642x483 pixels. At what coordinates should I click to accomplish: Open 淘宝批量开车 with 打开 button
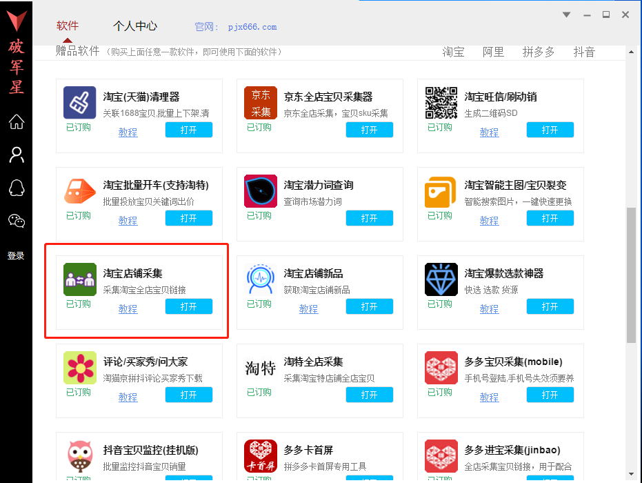click(189, 218)
